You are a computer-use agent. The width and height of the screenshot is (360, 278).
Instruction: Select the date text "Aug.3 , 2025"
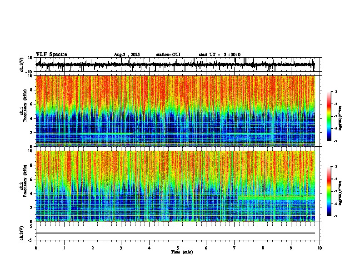coord(127,55)
